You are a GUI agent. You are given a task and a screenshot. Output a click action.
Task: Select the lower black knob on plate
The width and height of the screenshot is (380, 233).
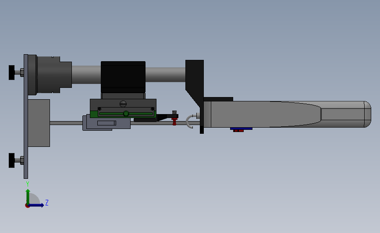coord(12,160)
